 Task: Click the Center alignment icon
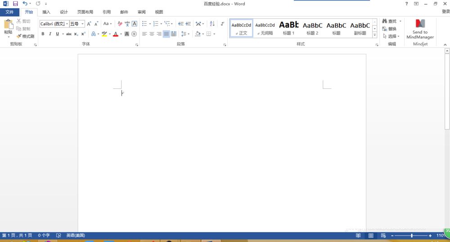(152, 34)
